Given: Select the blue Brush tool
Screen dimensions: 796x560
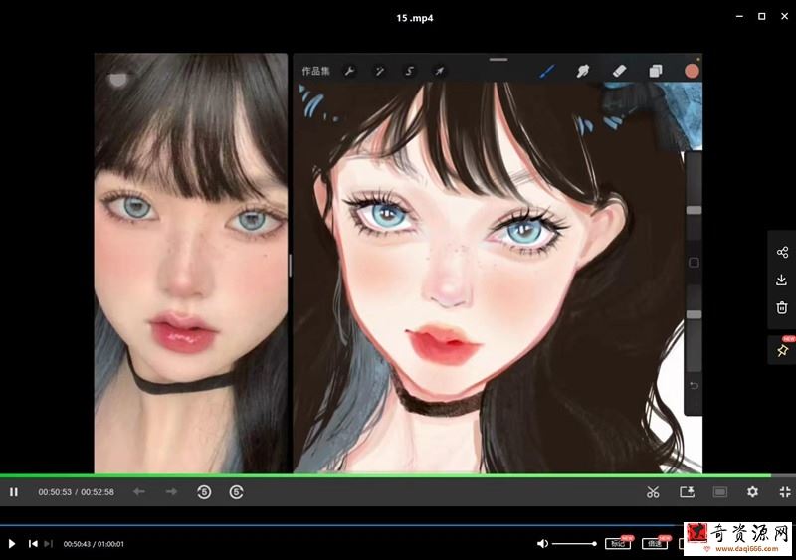Looking at the screenshot, I should (546, 71).
